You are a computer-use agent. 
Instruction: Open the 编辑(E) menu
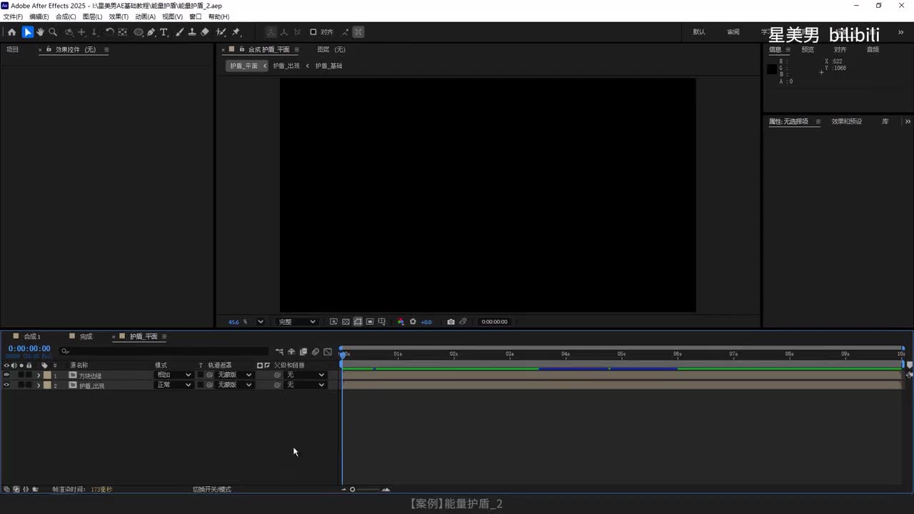pyautogui.click(x=39, y=16)
